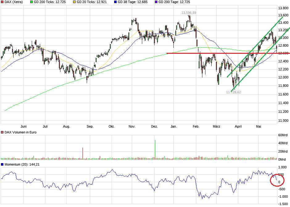Viewport: 290px width, 207px height.
Task: Click the 11.000 price axis value
Action: coord(283,120)
